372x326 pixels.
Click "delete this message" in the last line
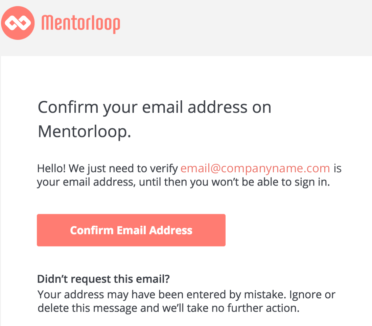(87, 308)
